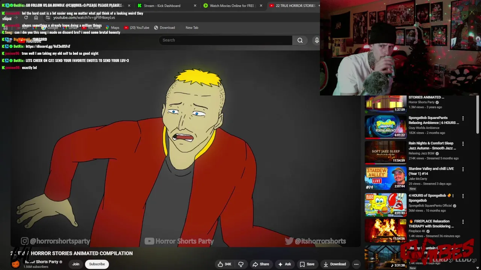This screenshot has width=481, height=270.
Task: Save the video to a playlist
Action: click(307, 264)
